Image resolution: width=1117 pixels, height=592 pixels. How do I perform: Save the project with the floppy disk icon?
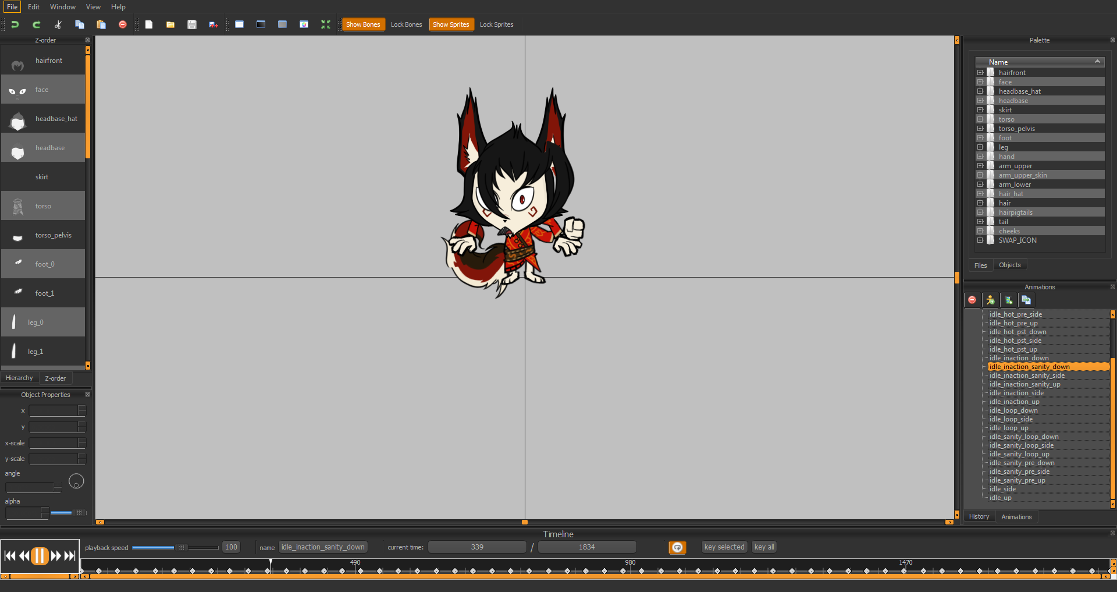pos(192,24)
